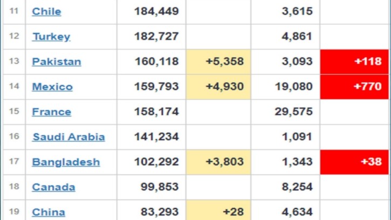Viewport: 391px width, 220px height.
Task: Click Mexico's yellow +4,930 new cases cell
Action: 218,87
